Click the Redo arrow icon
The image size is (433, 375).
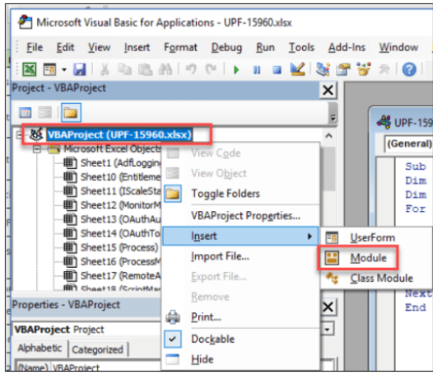tap(212, 69)
